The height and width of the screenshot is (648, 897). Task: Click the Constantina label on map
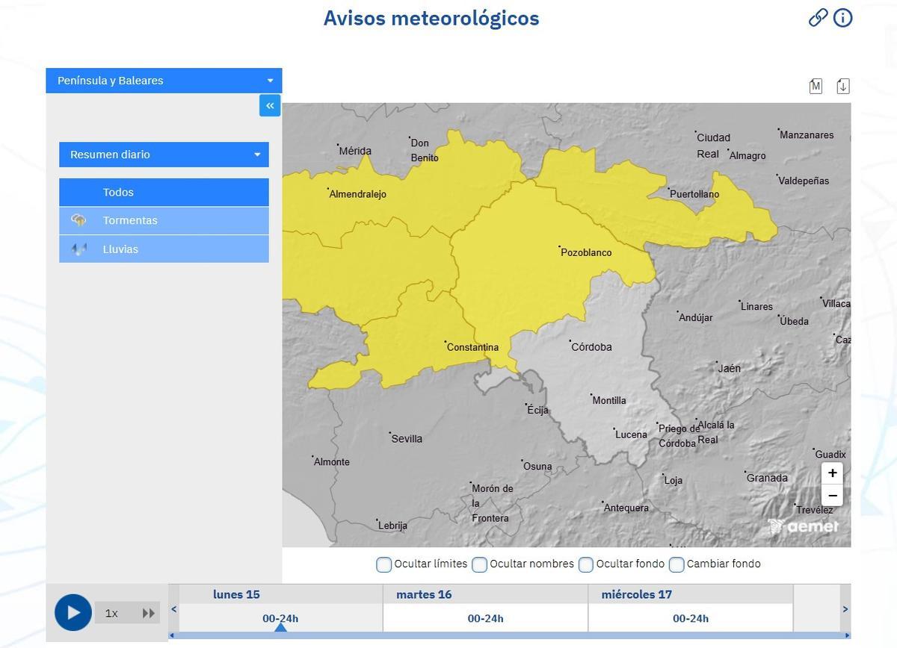472,347
